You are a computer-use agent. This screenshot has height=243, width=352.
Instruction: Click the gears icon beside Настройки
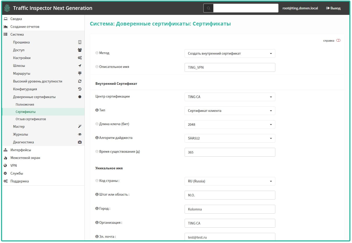tap(80, 58)
